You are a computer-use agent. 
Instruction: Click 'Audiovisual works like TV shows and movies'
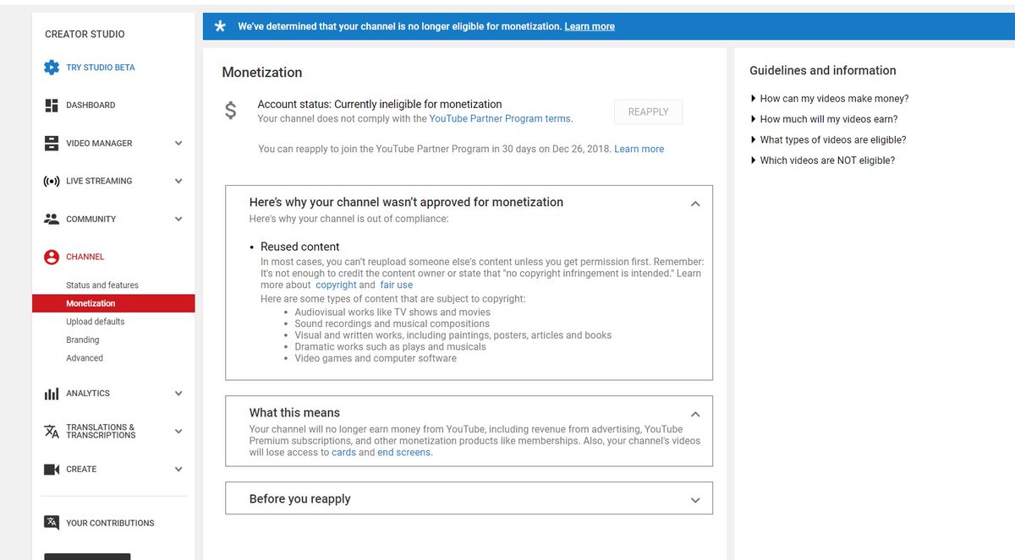[392, 313]
